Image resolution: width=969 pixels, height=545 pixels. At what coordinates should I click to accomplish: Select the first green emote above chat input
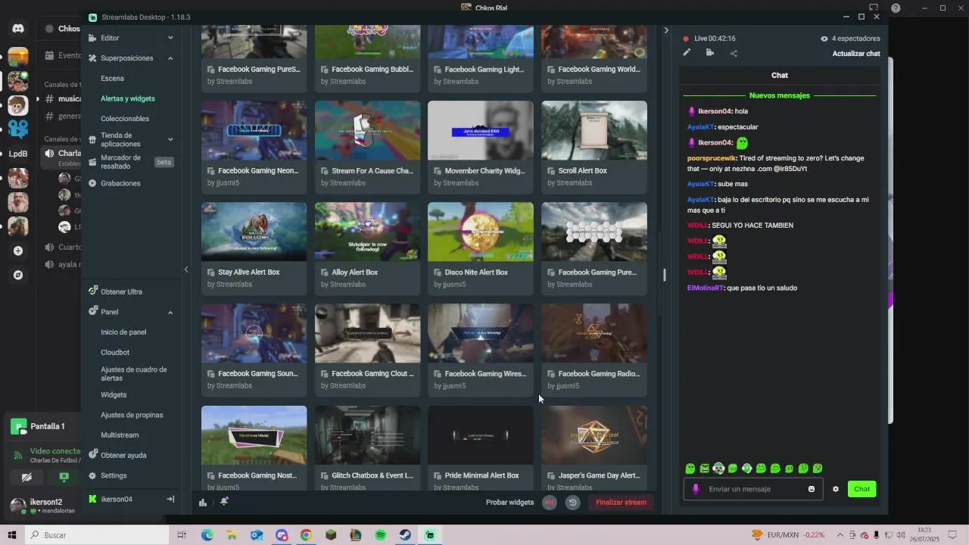click(690, 469)
